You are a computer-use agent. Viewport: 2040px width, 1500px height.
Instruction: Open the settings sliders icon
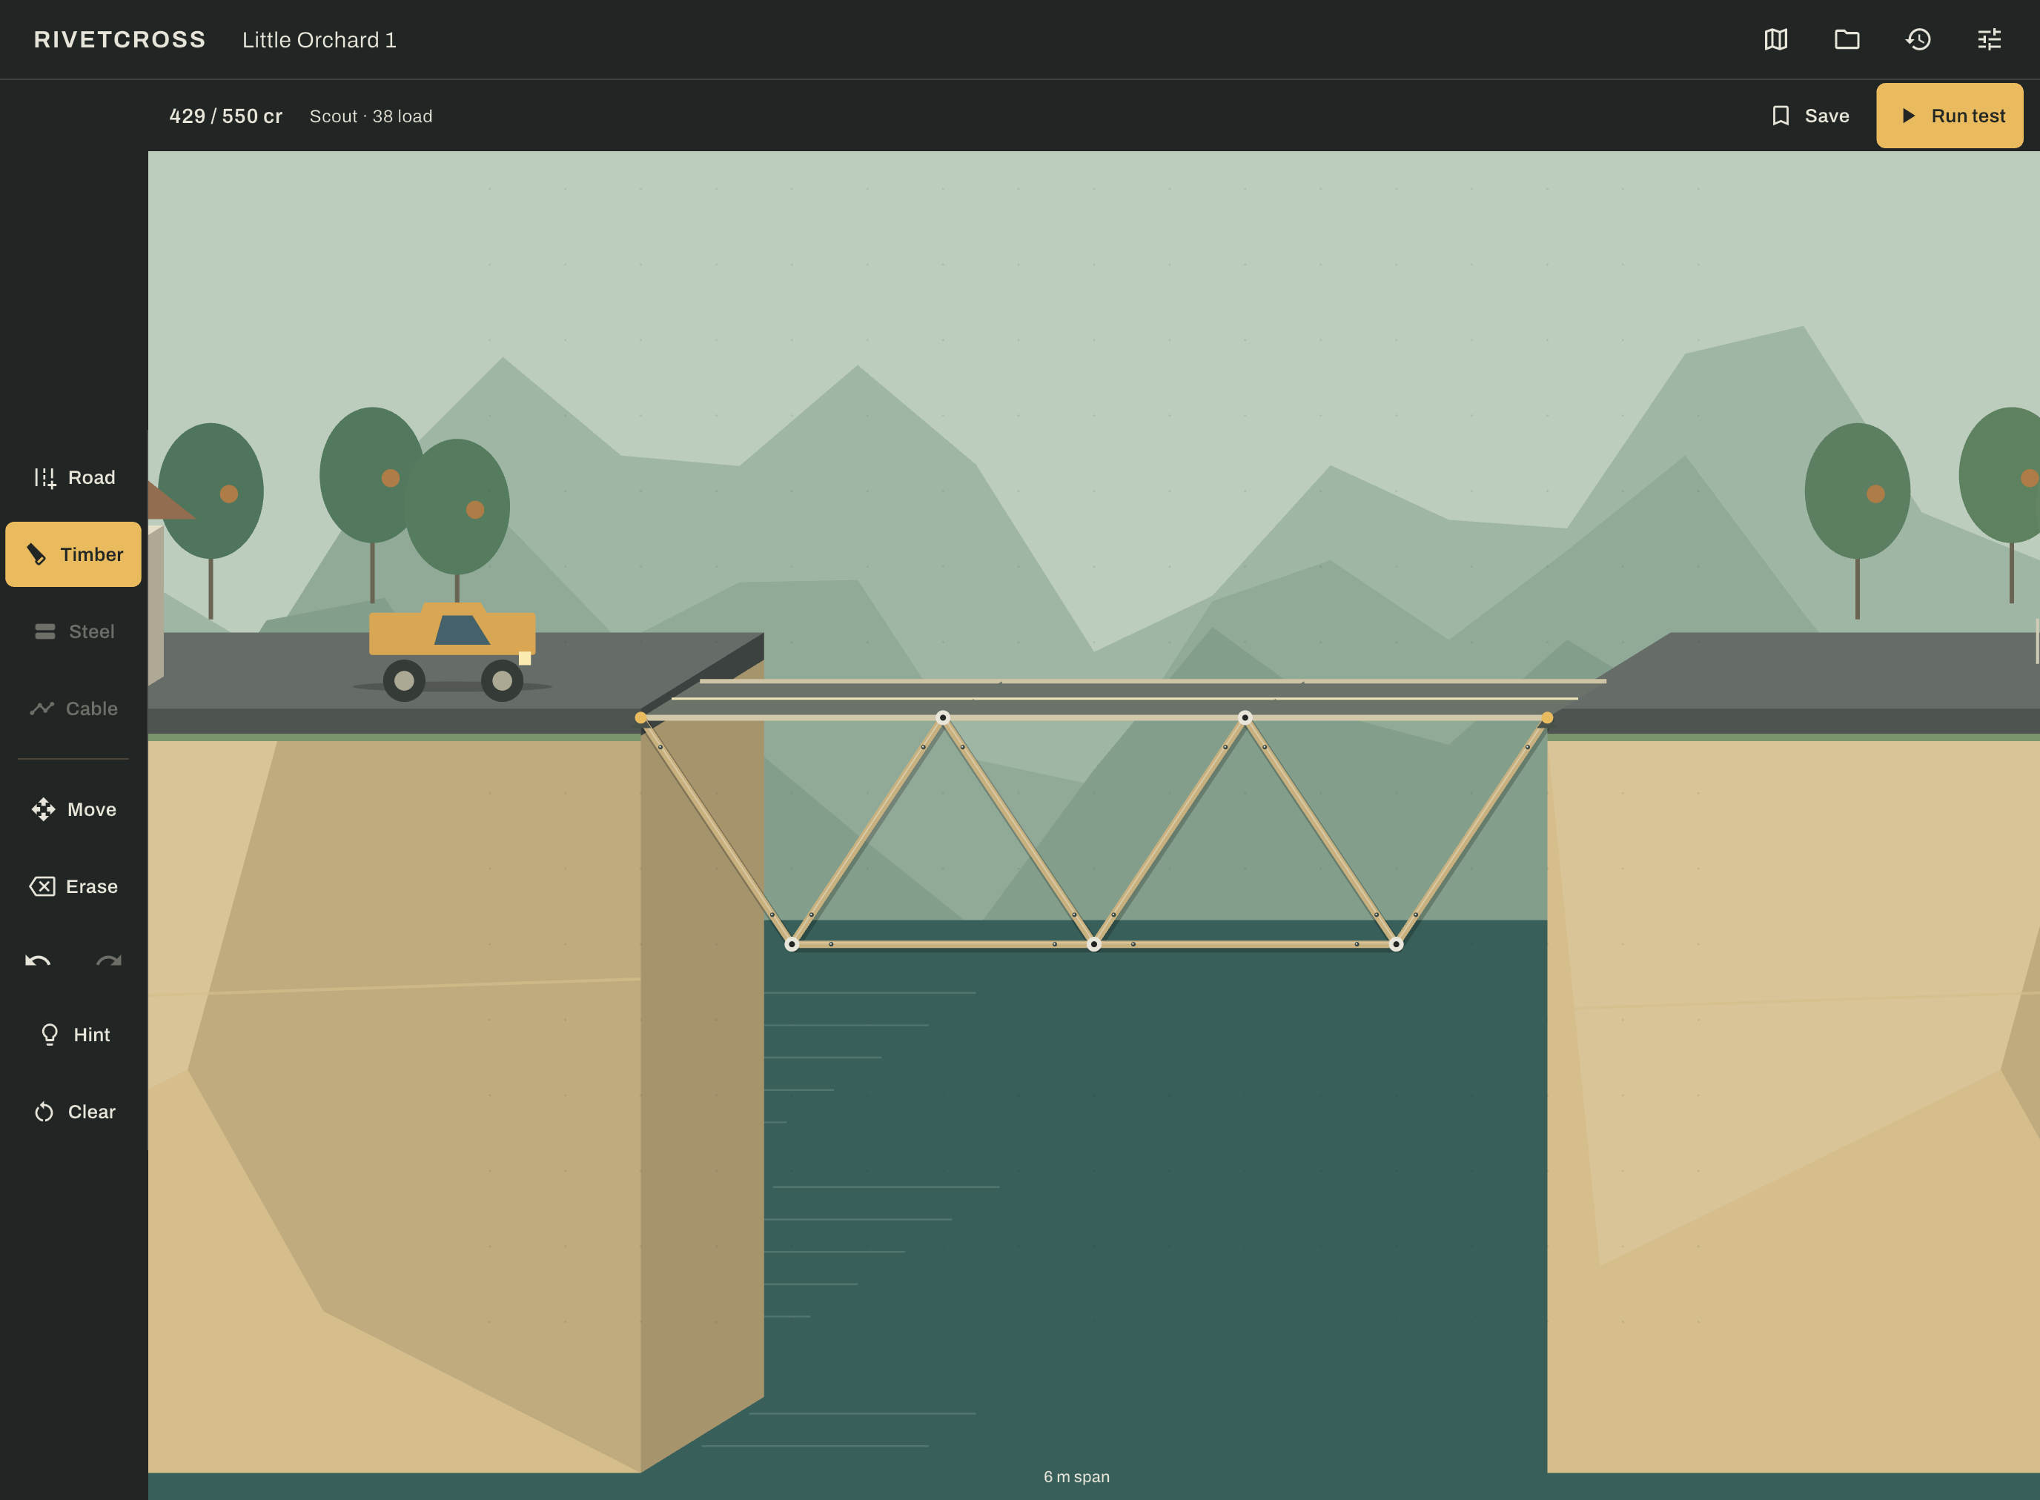(1989, 39)
